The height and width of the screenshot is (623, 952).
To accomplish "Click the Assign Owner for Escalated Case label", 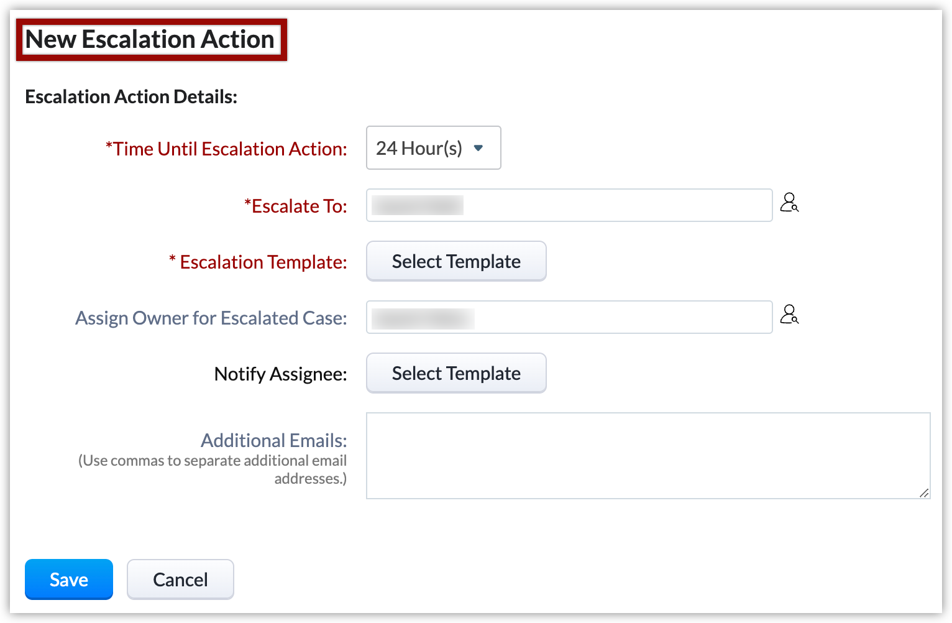I will pyautogui.click(x=211, y=318).
